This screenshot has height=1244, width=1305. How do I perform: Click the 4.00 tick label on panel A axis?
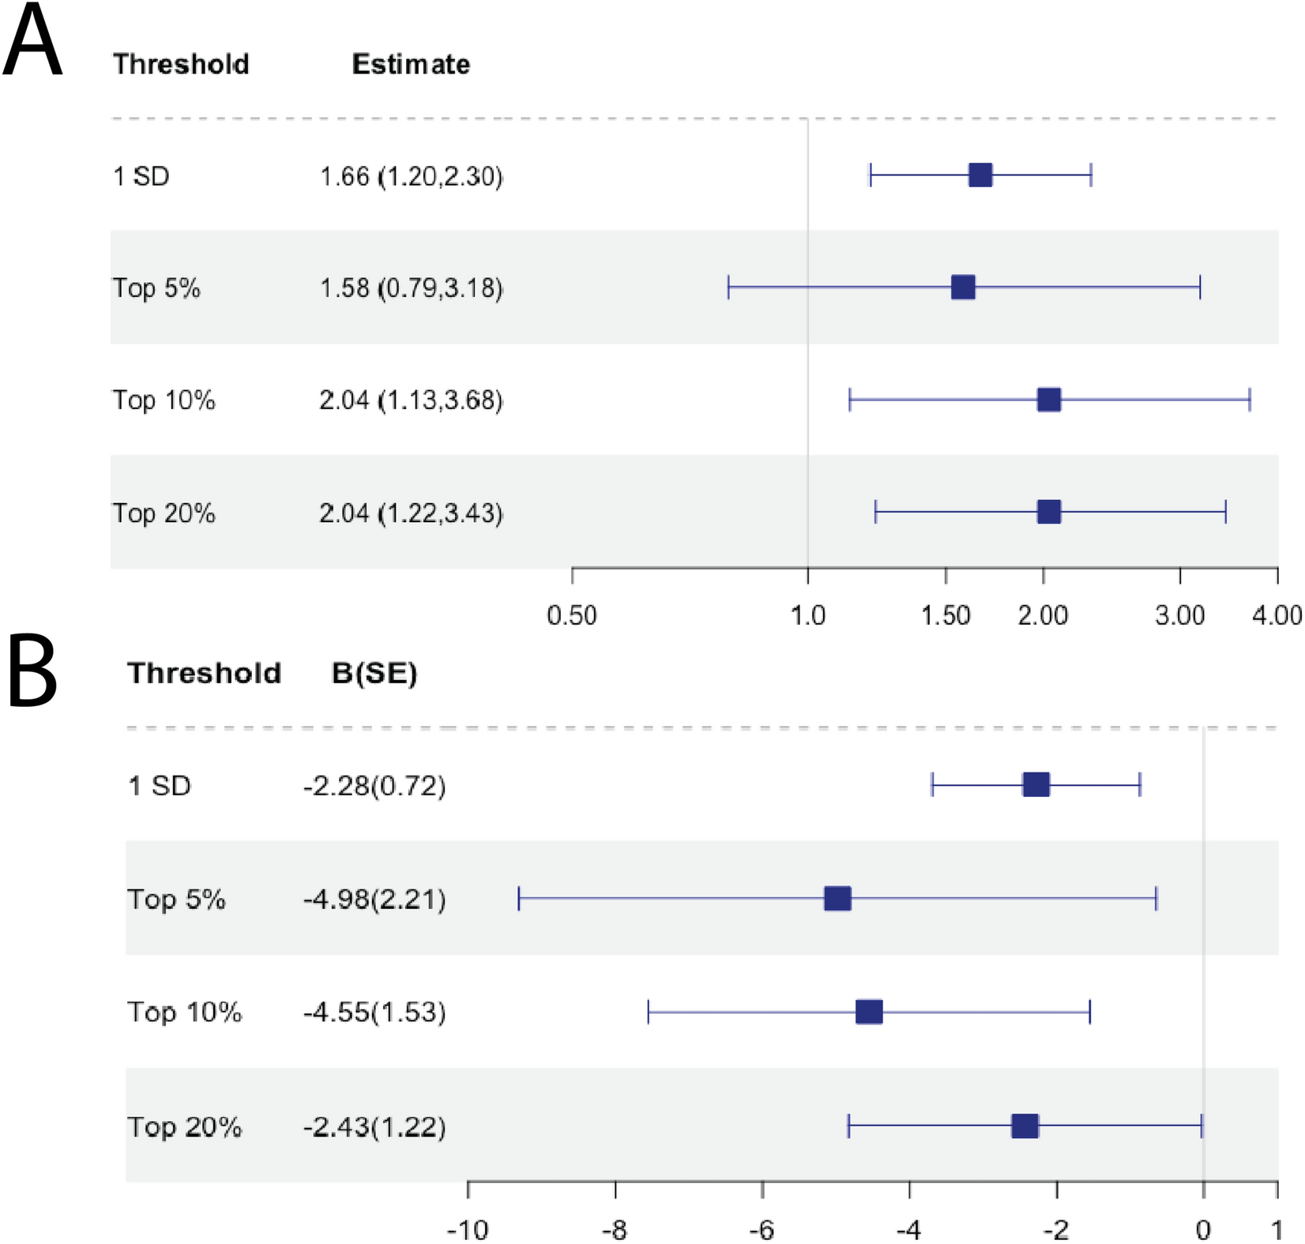pos(1277,615)
